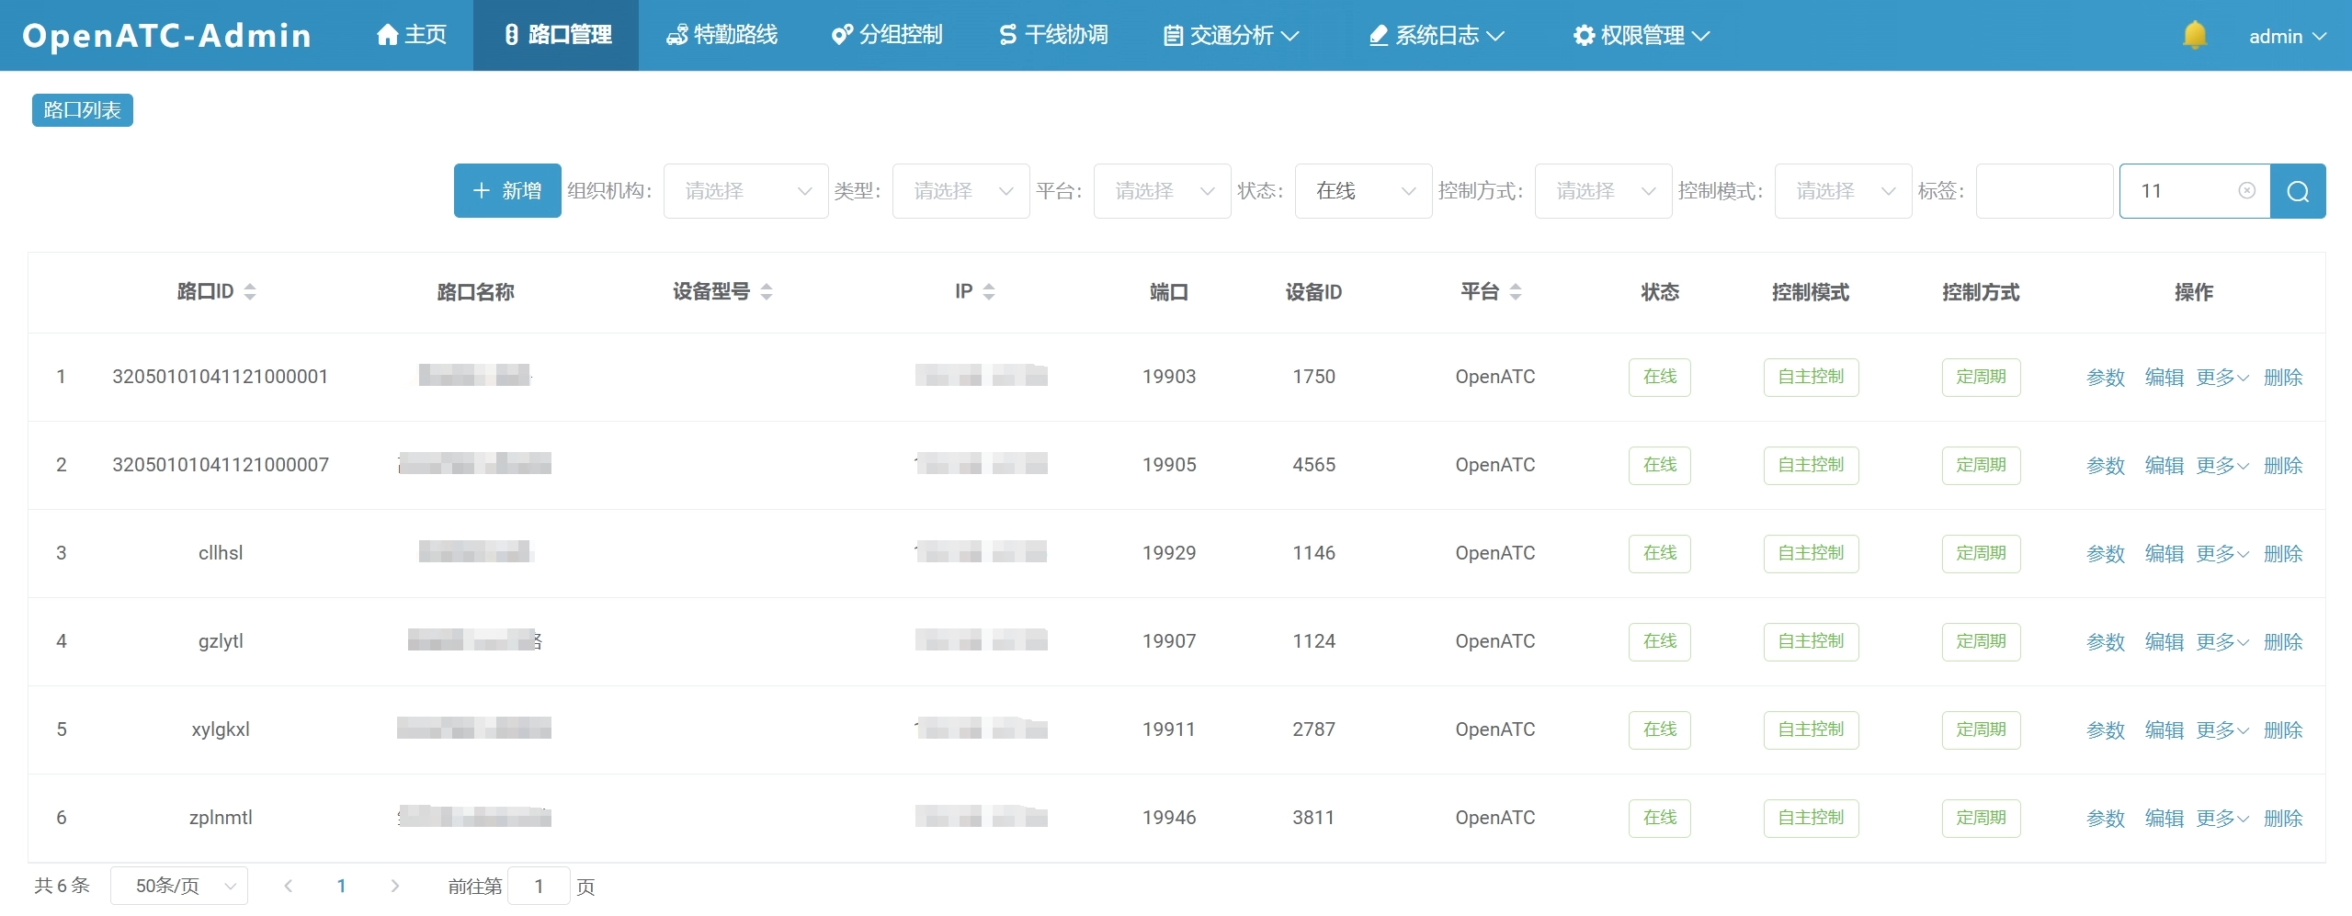The image size is (2352, 916).
Task: Open the admin user menu
Action: tap(2286, 37)
